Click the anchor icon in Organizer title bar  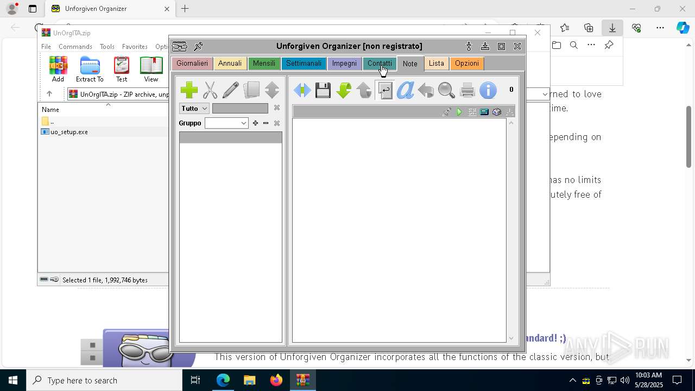(469, 46)
